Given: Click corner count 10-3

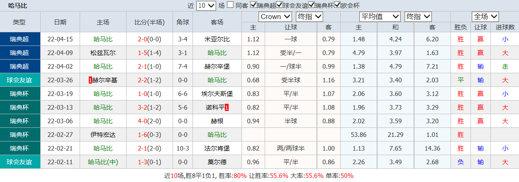Looking at the screenshot, I should coord(183,148).
